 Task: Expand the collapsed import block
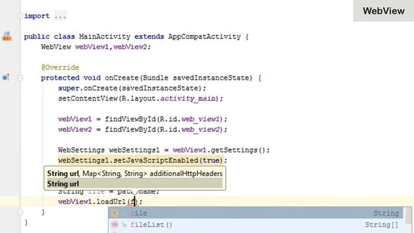coord(20,16)
